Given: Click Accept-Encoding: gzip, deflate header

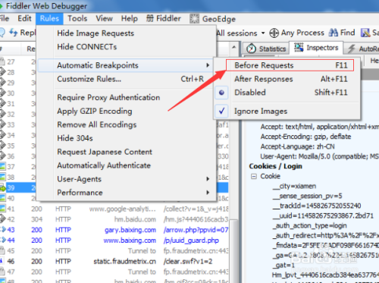Looking at the screenshot, I should coord(305,137).
